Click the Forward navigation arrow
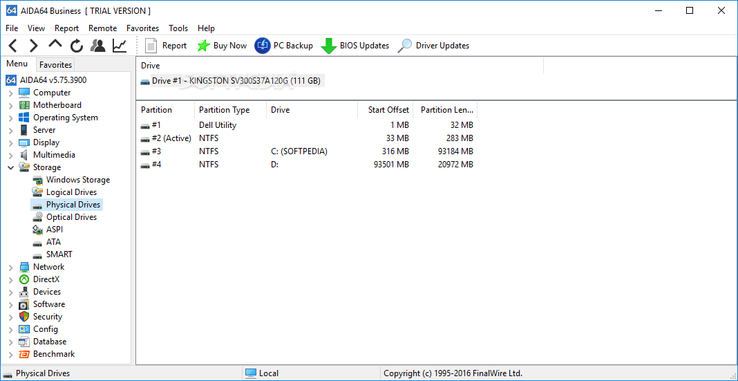This screenshot has height=381, width=738. click(33, 46)
